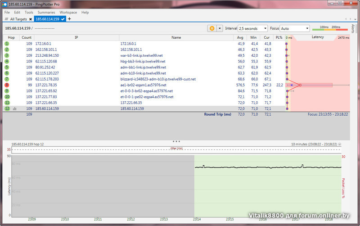
Task: Click packet loss value 22,2
Action: pyautogui.click(x=279, y=85)
